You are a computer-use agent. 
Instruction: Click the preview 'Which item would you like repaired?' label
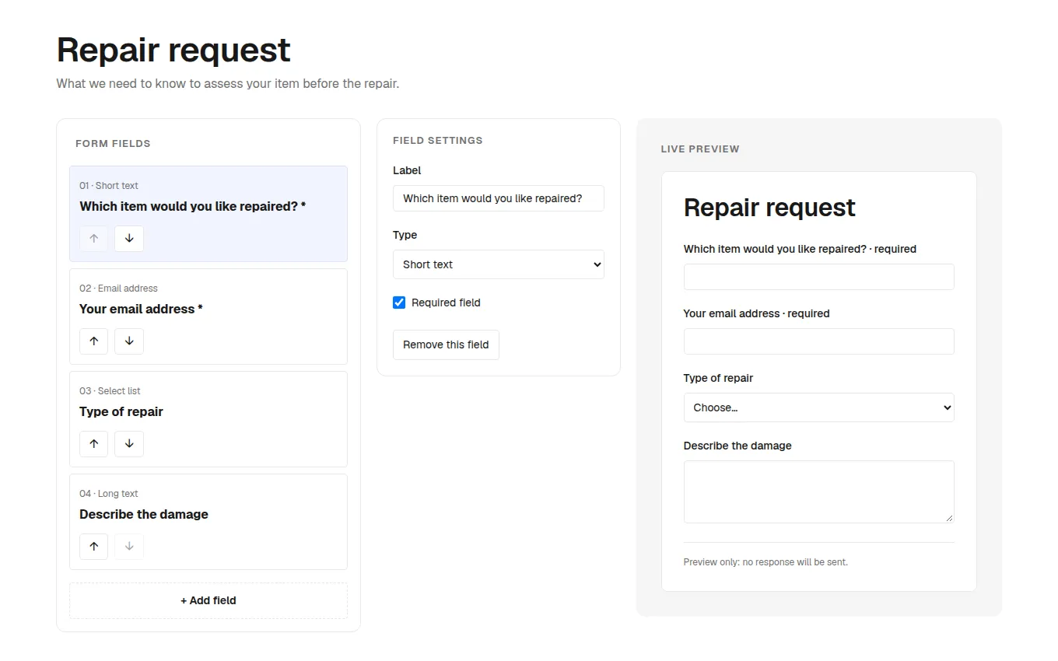pyautogui.click(x=800, y=249)
